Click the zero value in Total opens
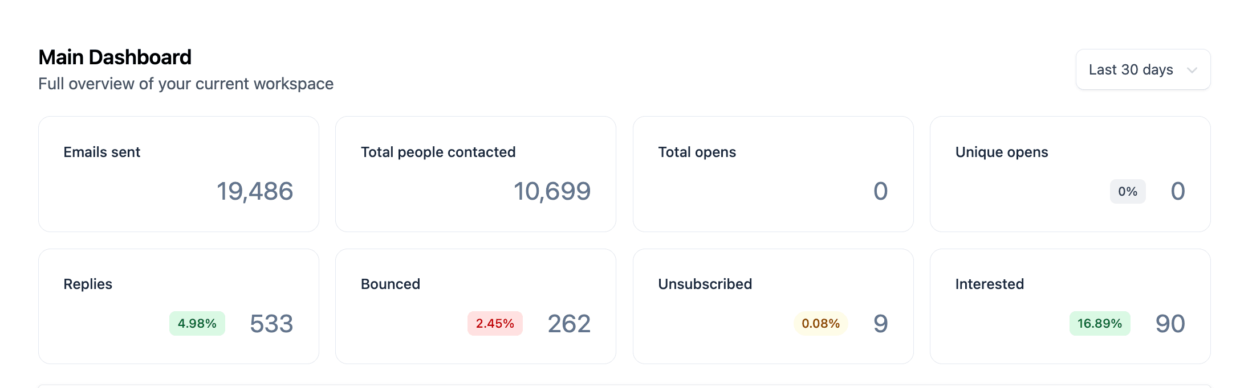 [x=880, y=192]
